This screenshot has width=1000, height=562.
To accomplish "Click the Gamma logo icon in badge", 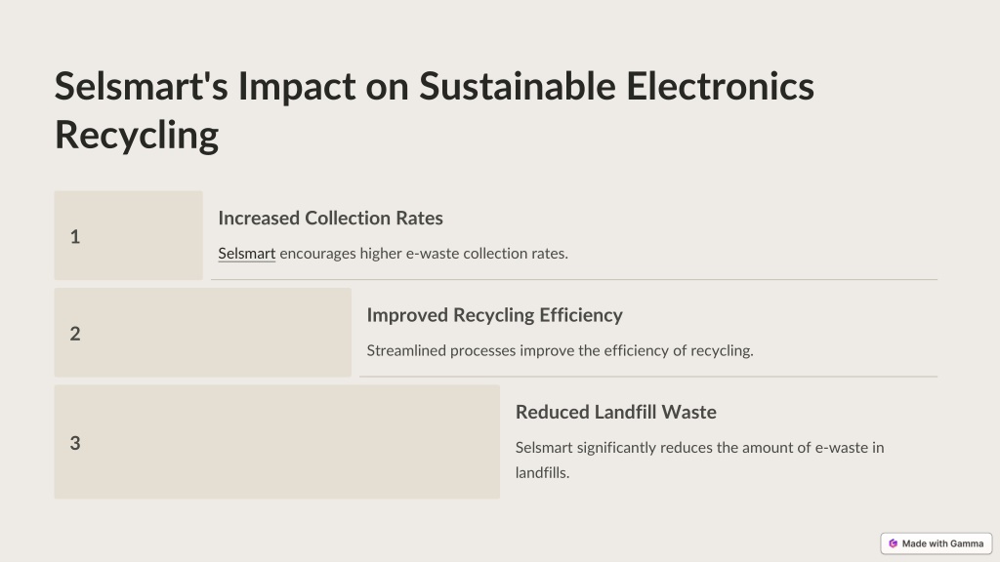I will click(x=893, y=543).
